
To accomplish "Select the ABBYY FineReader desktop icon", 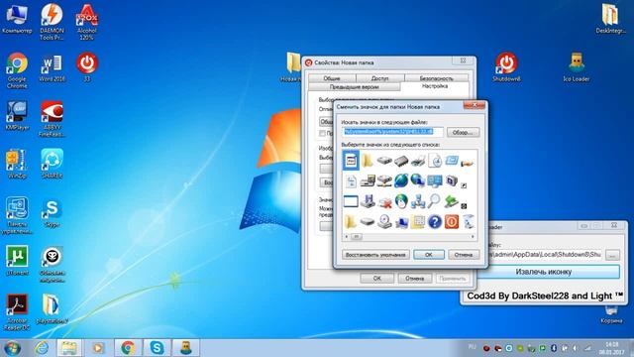I will point(52,119).
